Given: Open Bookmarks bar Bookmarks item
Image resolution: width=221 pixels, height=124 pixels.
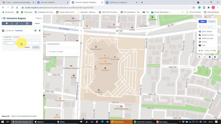Looking at the screenshot, I should pos(8,12).
